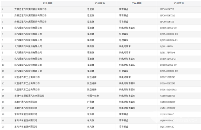Select model HFC6550KYX1S in row 2
This screenshot has width=201, height=130.
coord(168,15)
